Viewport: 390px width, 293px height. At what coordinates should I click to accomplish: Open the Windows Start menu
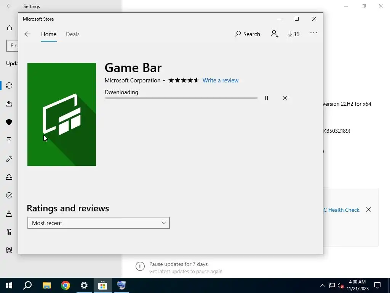tap(9, 285)
